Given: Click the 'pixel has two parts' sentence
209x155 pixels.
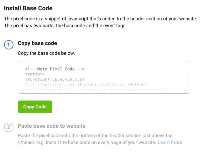Looking at the screenshot, I should pyautogui.click(x=65, y=26).
